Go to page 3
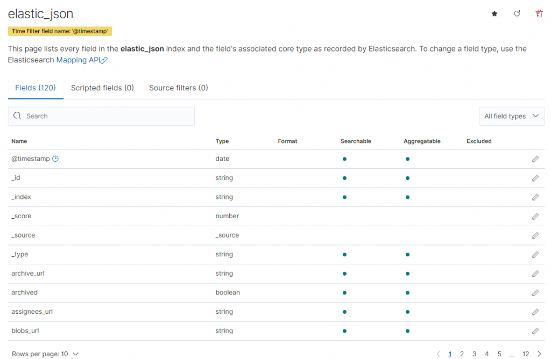This screenshot has width=551, height=359. click(475, 354)
